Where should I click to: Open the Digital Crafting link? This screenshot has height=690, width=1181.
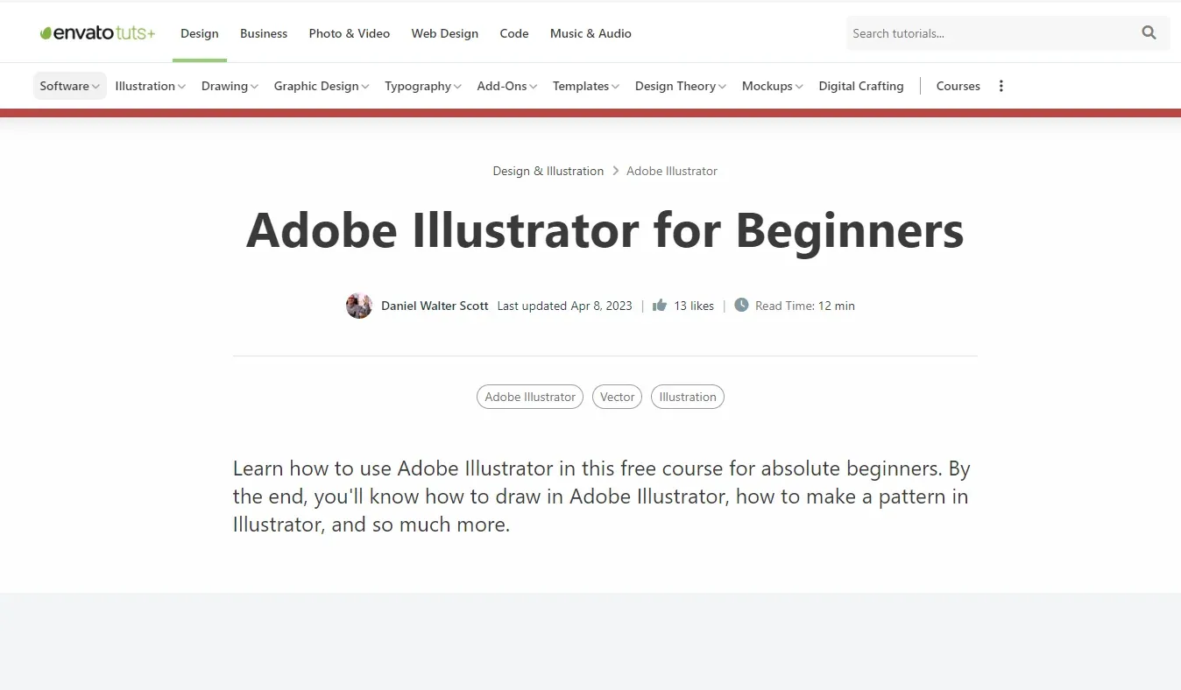pos(861,86)
